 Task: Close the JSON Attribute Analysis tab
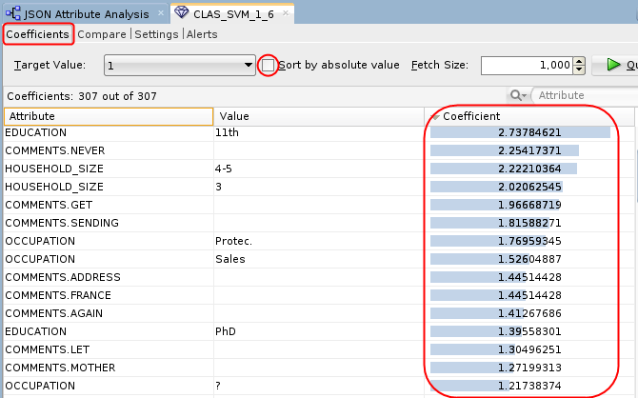161,13
